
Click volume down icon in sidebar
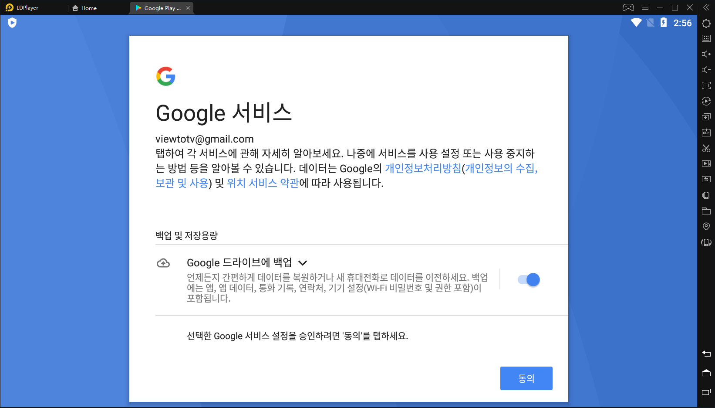(x=706, y=70)
